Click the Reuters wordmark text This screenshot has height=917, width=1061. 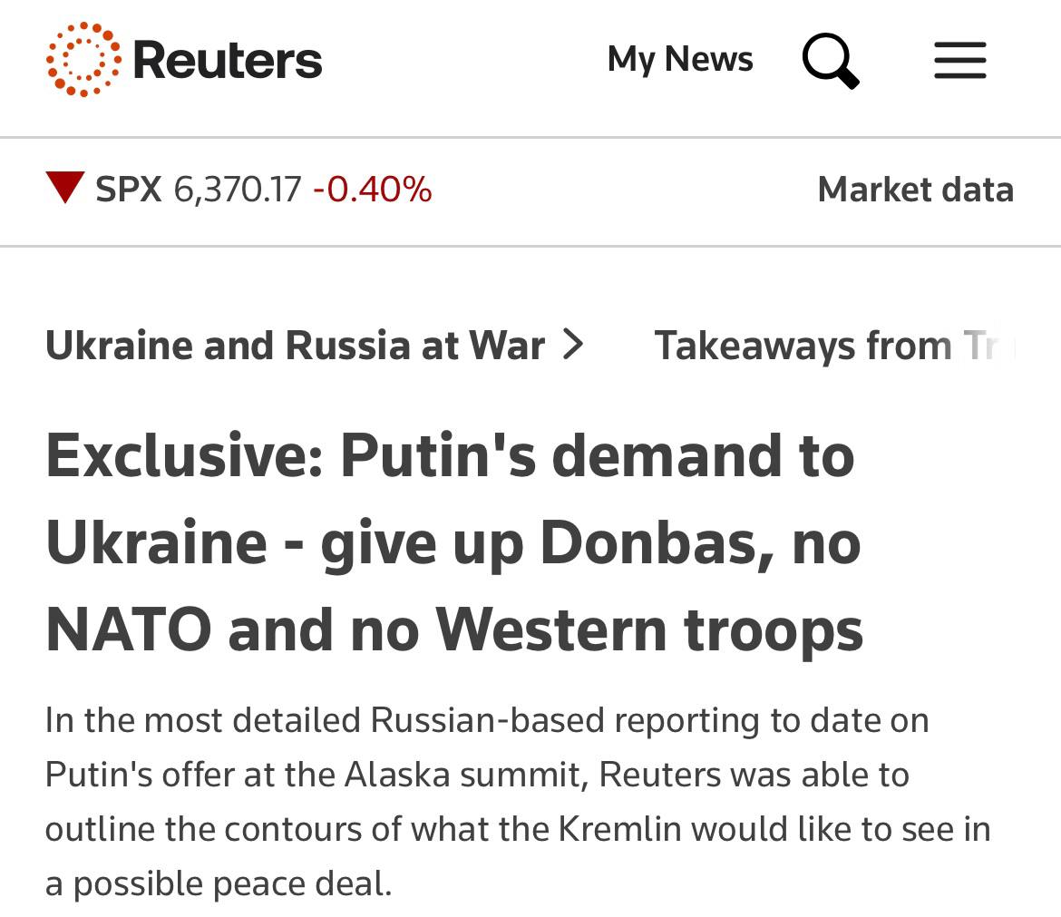(228, 60)
